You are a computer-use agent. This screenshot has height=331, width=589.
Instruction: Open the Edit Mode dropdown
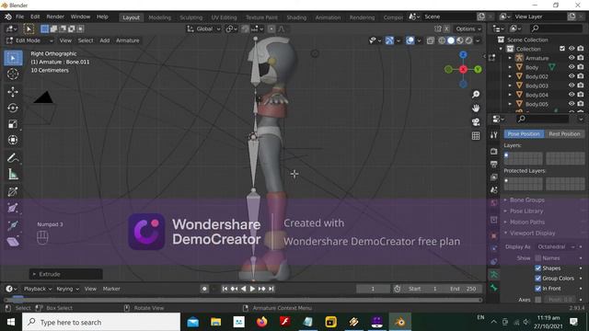pyautogui.click(x=29, y=40)
